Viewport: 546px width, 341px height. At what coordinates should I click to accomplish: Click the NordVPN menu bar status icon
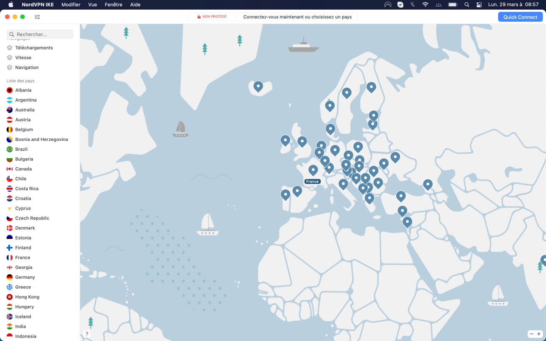[388, 5]
